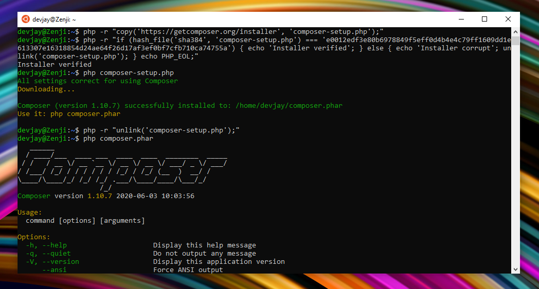Click the 'Downloading...' line
539x289 pixels.
click(x=46, y=89)
